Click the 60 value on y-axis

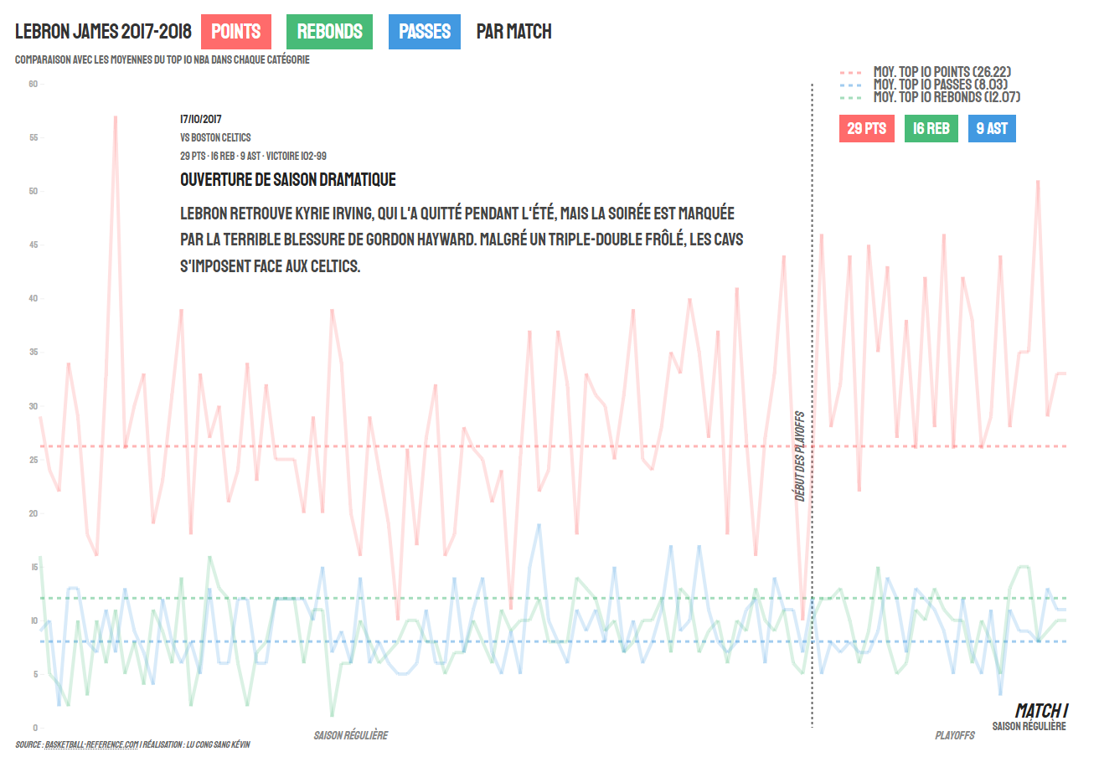34,84
